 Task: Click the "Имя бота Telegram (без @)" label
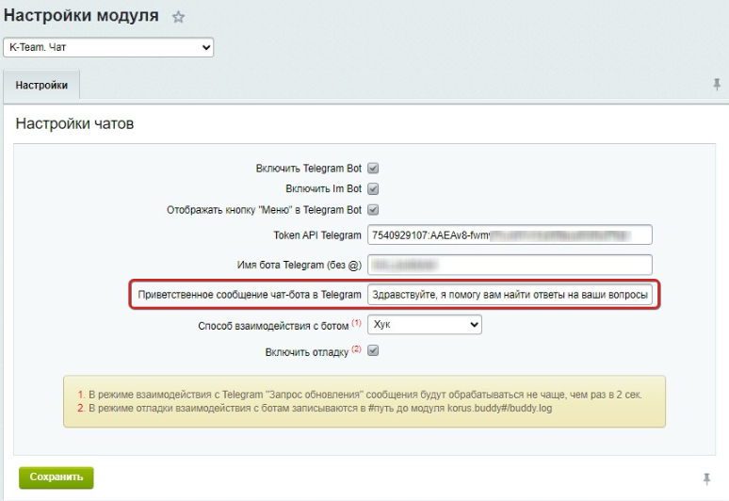299,265
